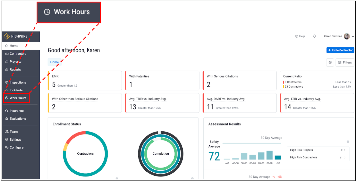Image resolution: width=357 pixels, height=182 pixels.
Task: Click the 80-90 safety score bar
Action: pos(269,155)
